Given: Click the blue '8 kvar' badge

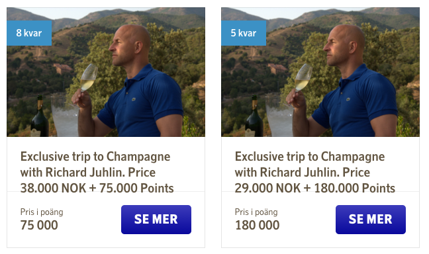Looking at the screenshot, I should point(29,33).
